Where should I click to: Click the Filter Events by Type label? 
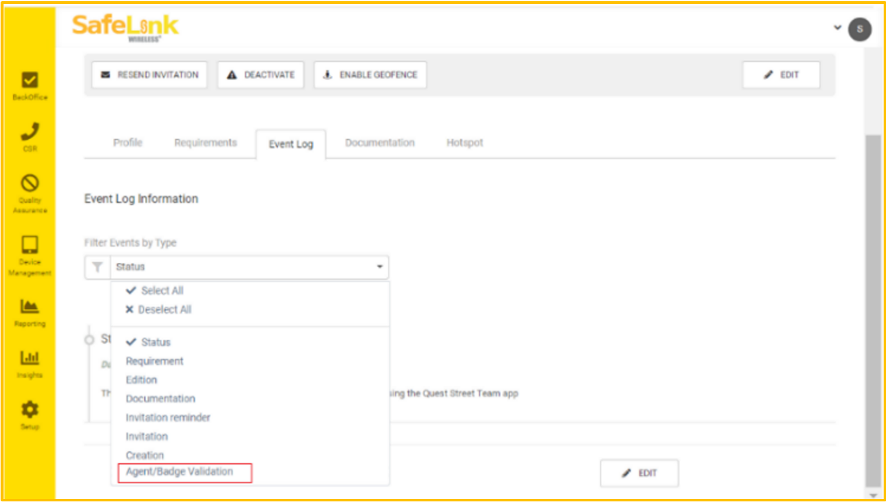point(130,243)
